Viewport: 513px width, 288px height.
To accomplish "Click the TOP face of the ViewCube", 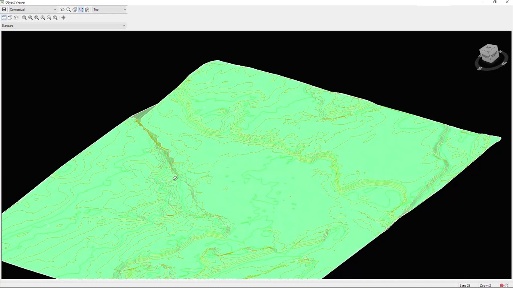I will tap(489, 48).
